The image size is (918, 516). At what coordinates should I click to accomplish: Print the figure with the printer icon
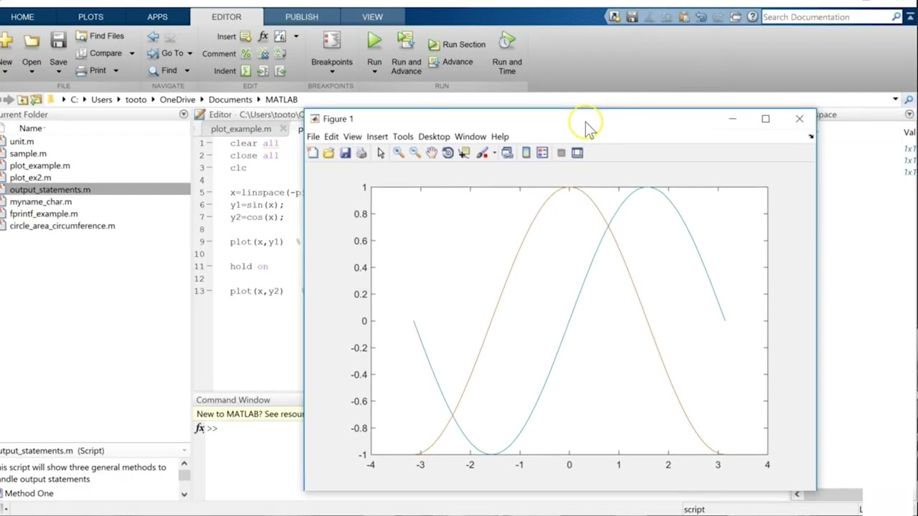coord(361,153)
